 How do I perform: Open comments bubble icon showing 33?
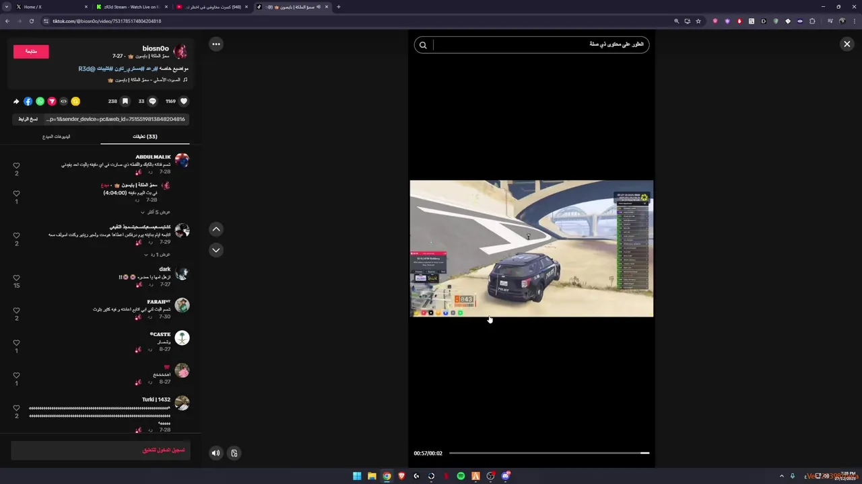click(x=152, y=102)
